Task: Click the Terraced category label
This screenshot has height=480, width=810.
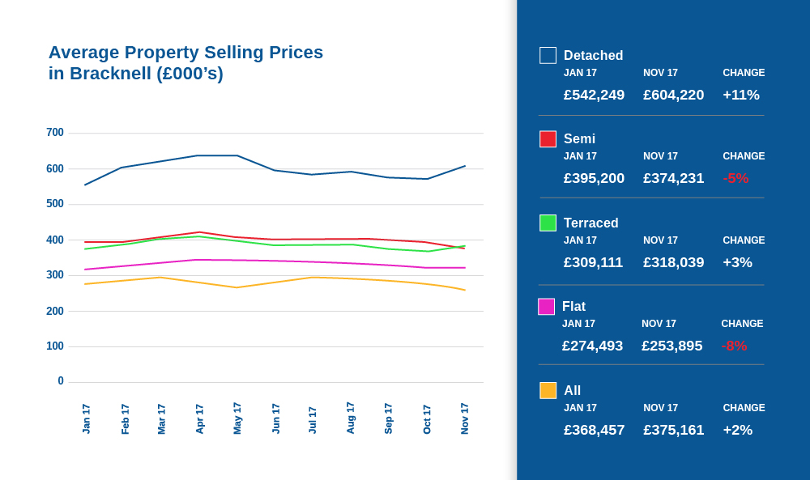Action: [590, 223]
